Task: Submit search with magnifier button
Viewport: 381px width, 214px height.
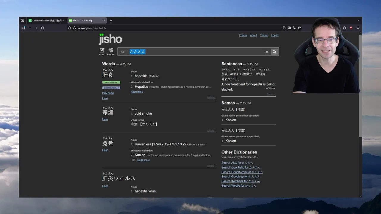Action: [274, 52]
